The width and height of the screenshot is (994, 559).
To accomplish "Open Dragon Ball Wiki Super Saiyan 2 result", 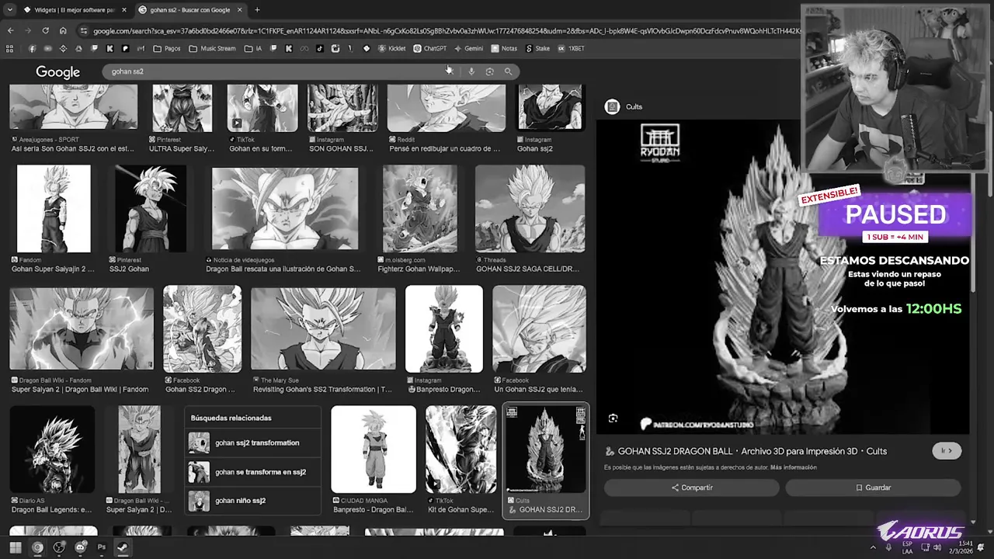I will (82, 328).
